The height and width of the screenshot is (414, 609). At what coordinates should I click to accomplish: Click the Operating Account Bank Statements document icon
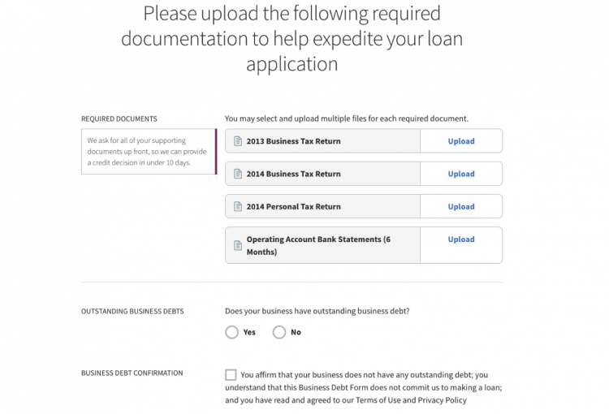(x=238, y=240)
